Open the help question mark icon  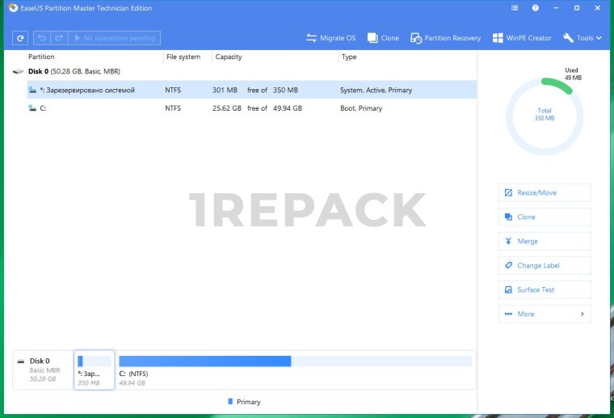coord(536,8)
